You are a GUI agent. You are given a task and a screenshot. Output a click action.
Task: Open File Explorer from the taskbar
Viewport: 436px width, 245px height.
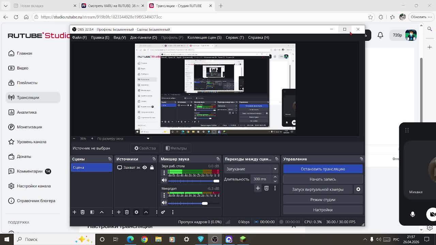click(158, 239)
